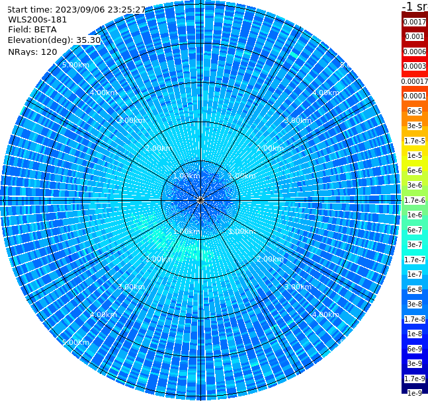Select the 0.001 colorbar tick label

(x=415, y=36)
